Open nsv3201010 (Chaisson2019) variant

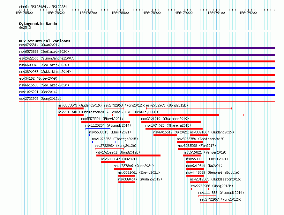point(165,119)
